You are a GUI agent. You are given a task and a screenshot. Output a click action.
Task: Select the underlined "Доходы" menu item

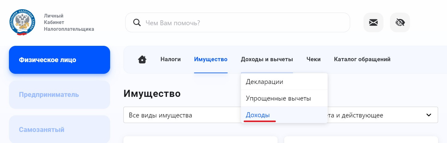[x=258, y=115]
